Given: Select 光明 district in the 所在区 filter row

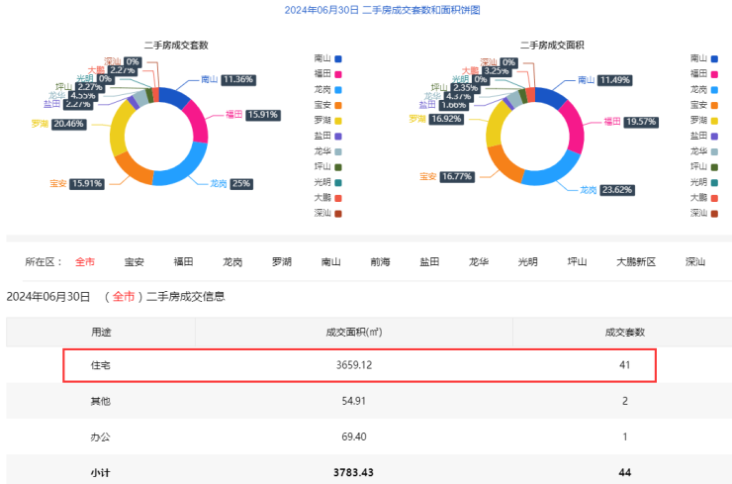Looking at the screenshot, I should pyautogui.click(x=527, y=262).
